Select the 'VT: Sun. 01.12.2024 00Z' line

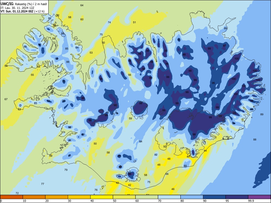[x=17, y=11]
